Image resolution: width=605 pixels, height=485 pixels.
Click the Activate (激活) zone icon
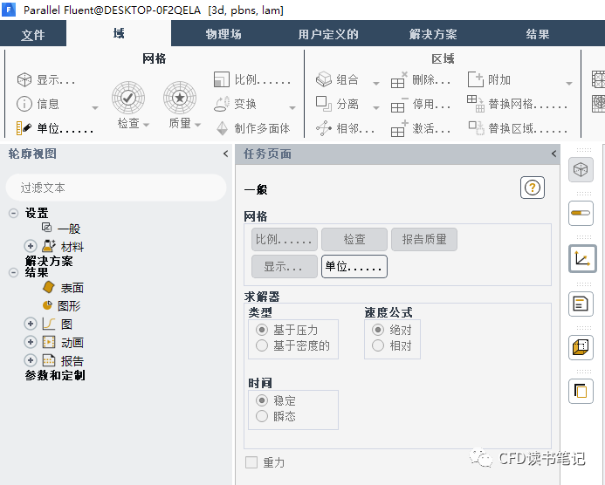pos(399,128)
